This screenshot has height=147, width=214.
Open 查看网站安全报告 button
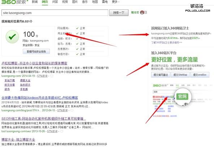click(36, 51)
